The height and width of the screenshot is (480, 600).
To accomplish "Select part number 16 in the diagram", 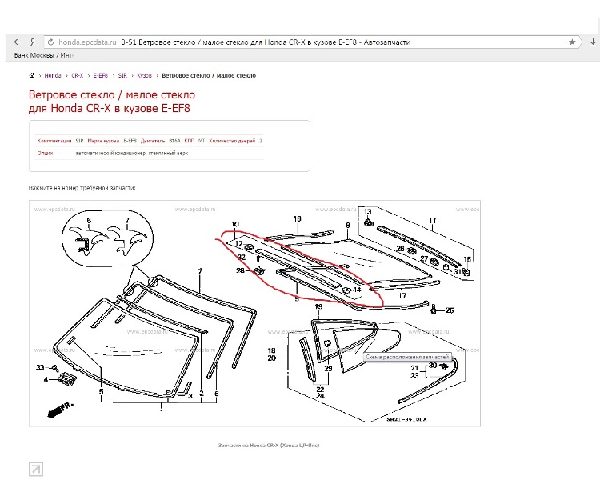I will pos(298,218).
